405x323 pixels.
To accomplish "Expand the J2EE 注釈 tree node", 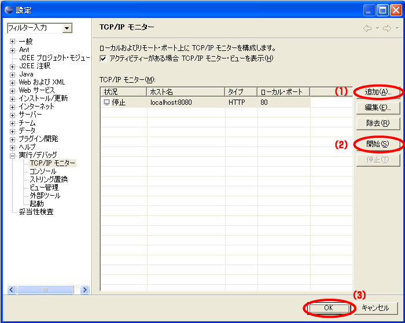I will coord(12,67).
